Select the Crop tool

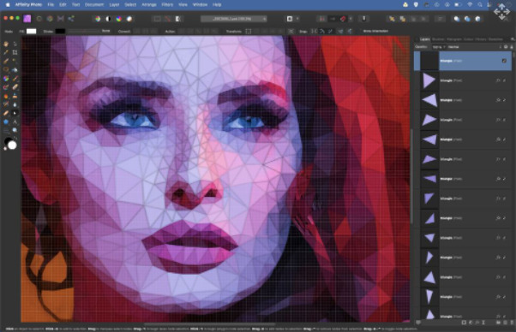[15, 52]
